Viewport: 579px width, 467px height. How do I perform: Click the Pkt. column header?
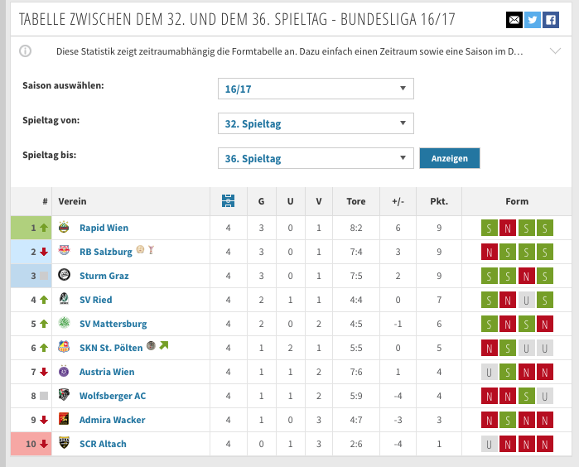click(439, 201)
